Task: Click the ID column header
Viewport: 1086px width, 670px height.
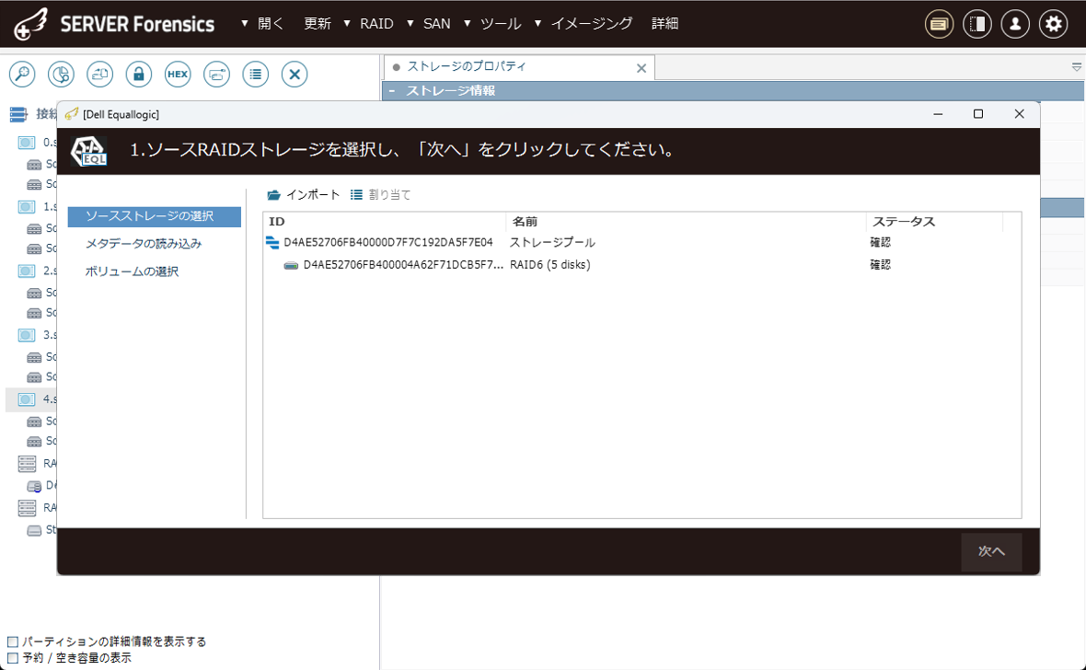Action: pos(385,222)
